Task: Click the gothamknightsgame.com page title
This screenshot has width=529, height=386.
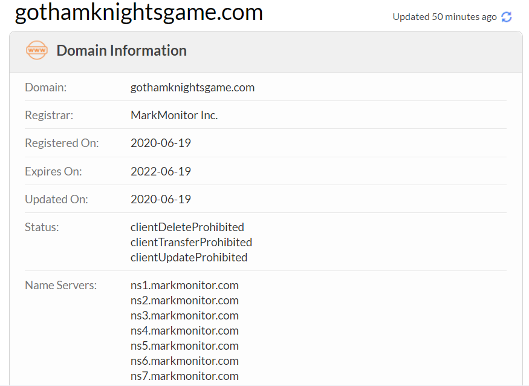Action: click(139, 12)
